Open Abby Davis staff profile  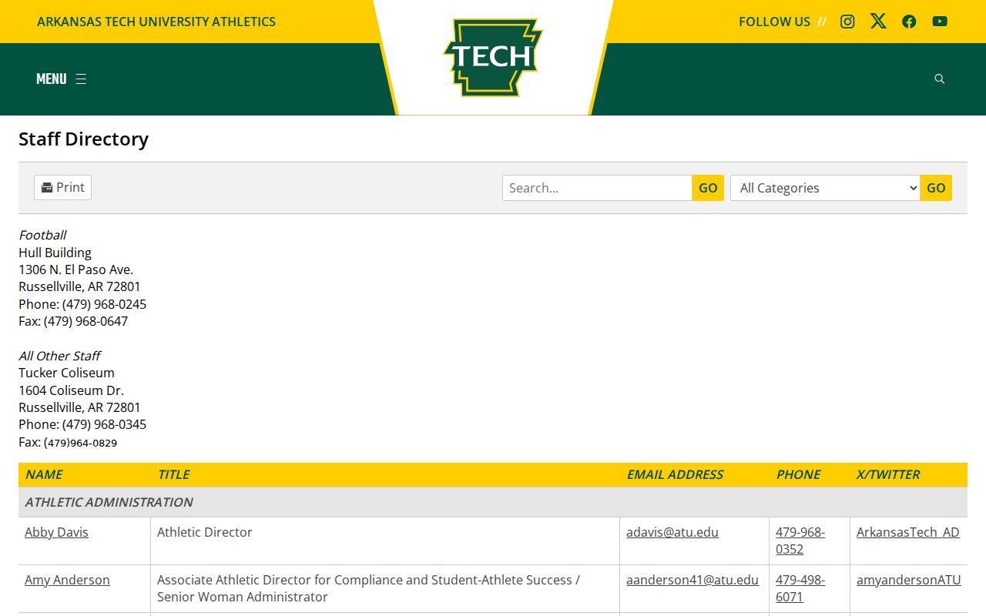coord(56,532)
